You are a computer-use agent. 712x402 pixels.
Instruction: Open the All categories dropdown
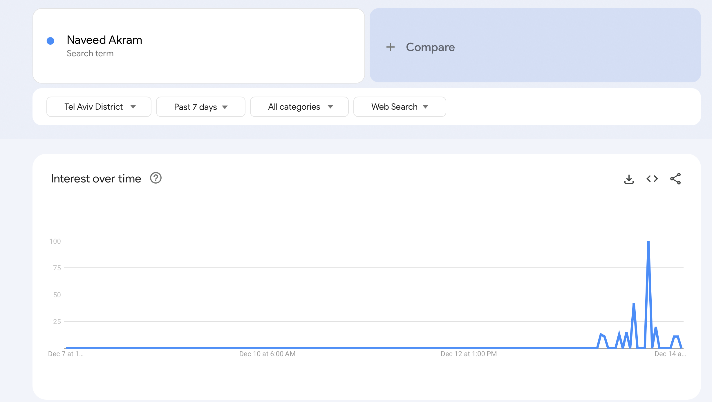tap(299, 107)
